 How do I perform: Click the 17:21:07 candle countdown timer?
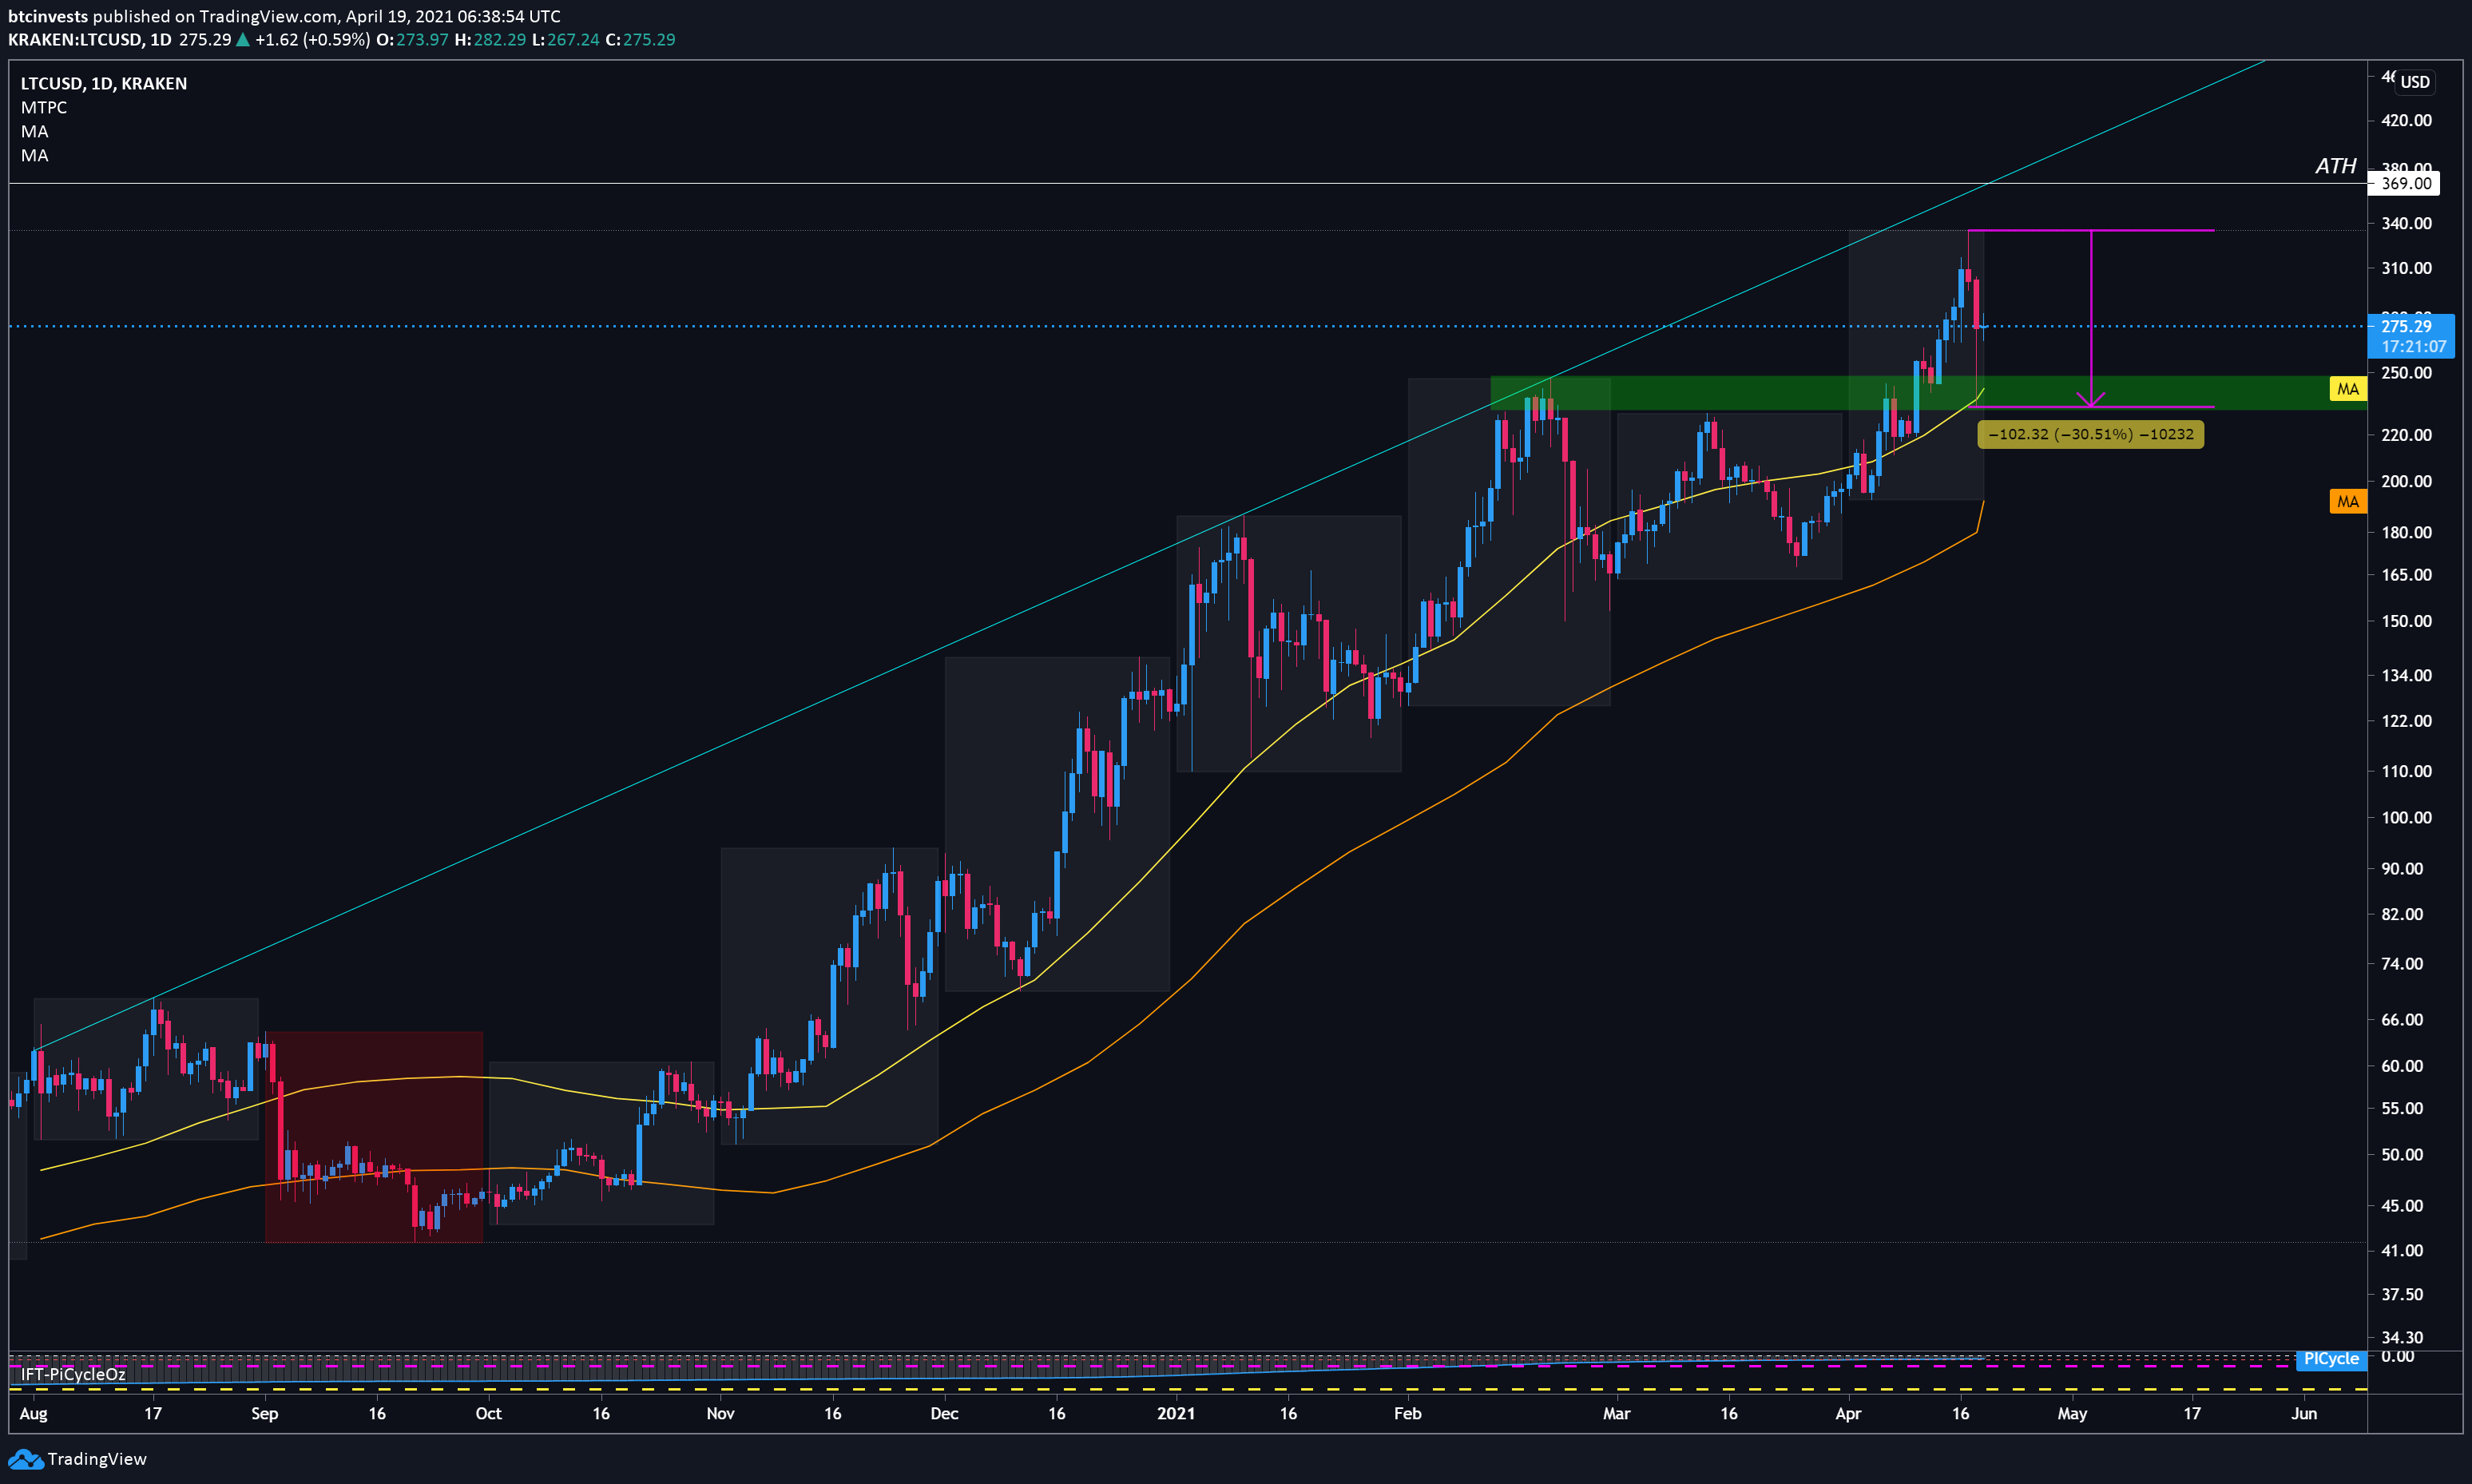(2413, 347)
